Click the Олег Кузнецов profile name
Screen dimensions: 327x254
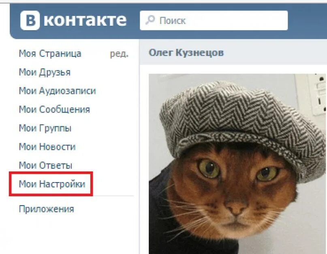tap(186, 52)
